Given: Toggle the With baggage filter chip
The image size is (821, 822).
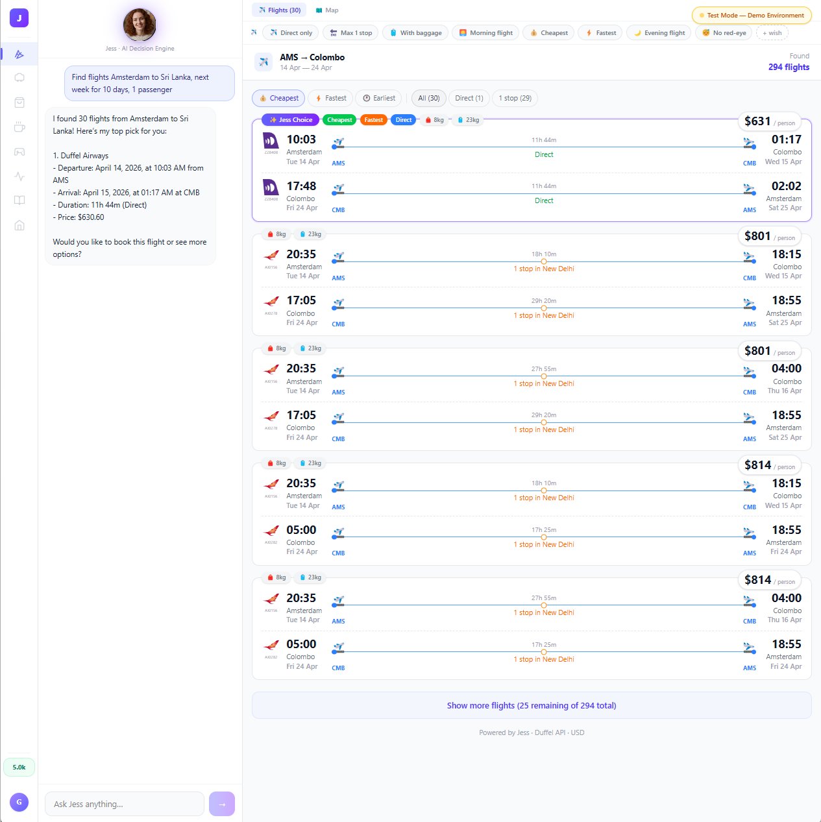Looking at the screenshot, I should [x=415, y=32].
